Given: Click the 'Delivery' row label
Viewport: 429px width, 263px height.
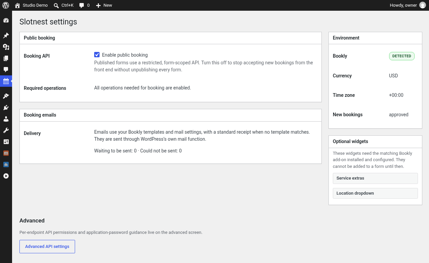Looking at the screenshot, I should tap(32, 133).
